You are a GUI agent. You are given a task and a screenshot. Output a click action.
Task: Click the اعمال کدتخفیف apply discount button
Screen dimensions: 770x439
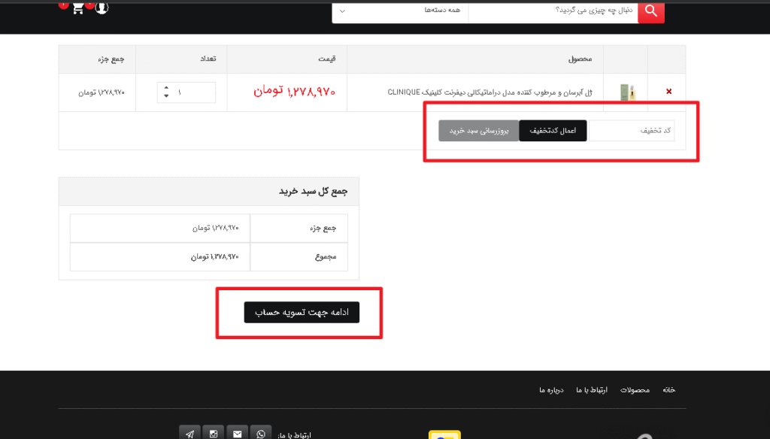pos(553,130)
